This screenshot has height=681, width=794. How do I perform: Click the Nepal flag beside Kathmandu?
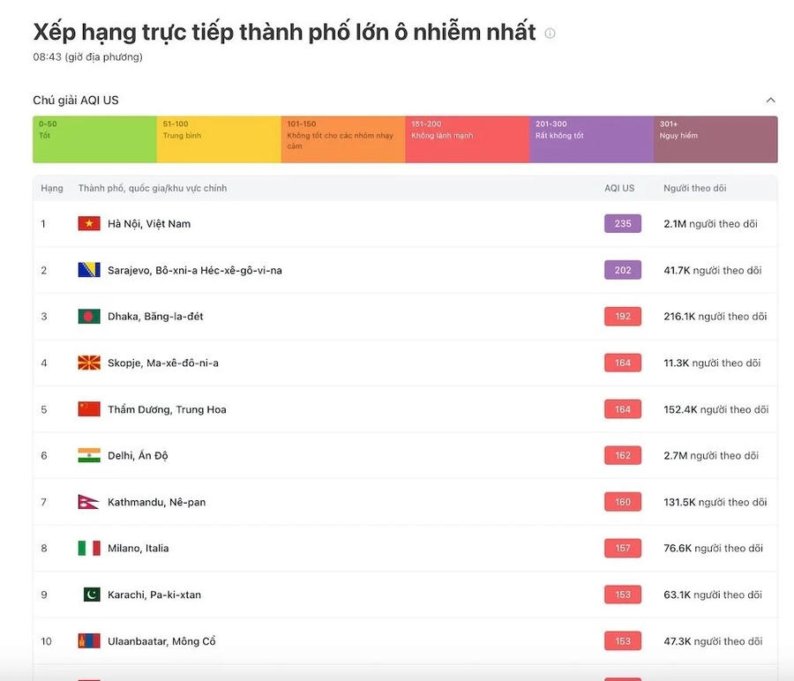click(x=88, y=502)
